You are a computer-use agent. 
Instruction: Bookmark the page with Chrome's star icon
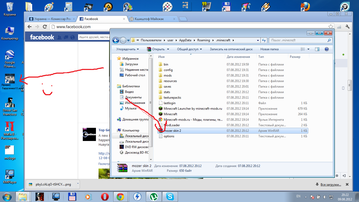[331, 27]
